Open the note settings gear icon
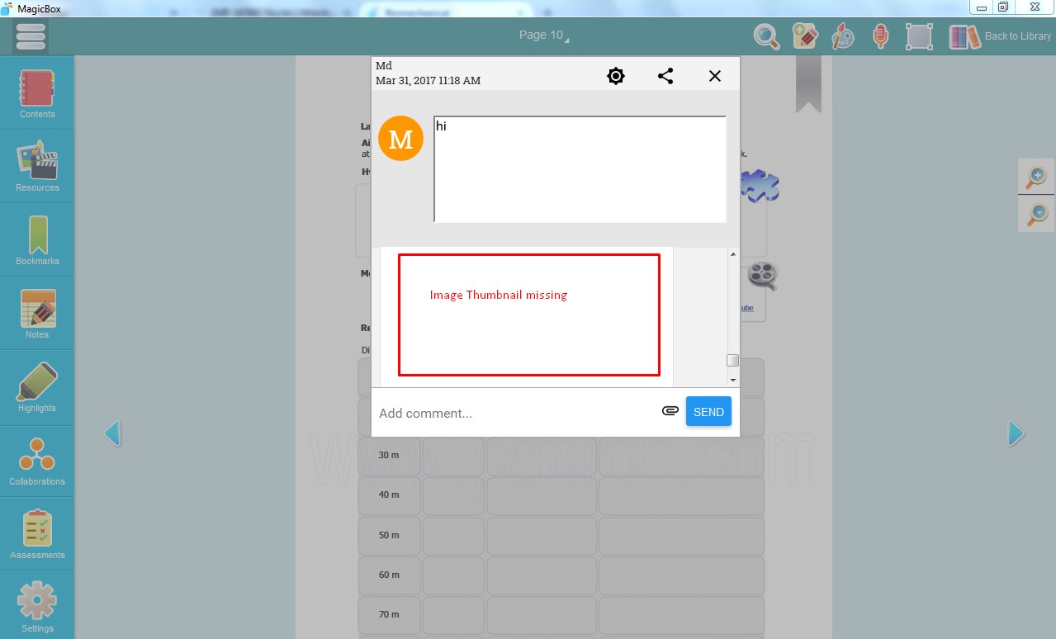This screenshot has width=1056, height=639. pos(616,76)
